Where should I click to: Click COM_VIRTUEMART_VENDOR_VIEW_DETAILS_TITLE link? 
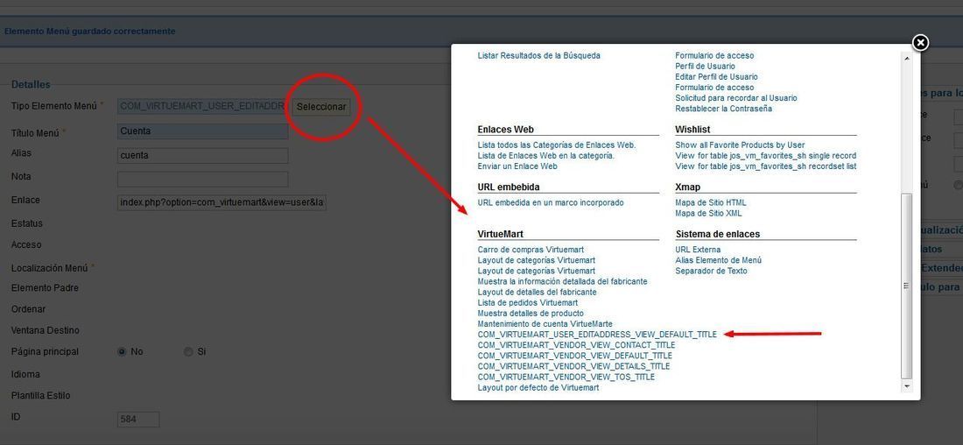click(x=573, y=366)
